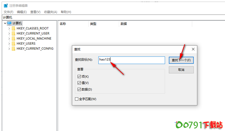Click the HKEY_USERS folder icon
The image size is (225, 131).
pyautogui.click(x=13, y=44)
